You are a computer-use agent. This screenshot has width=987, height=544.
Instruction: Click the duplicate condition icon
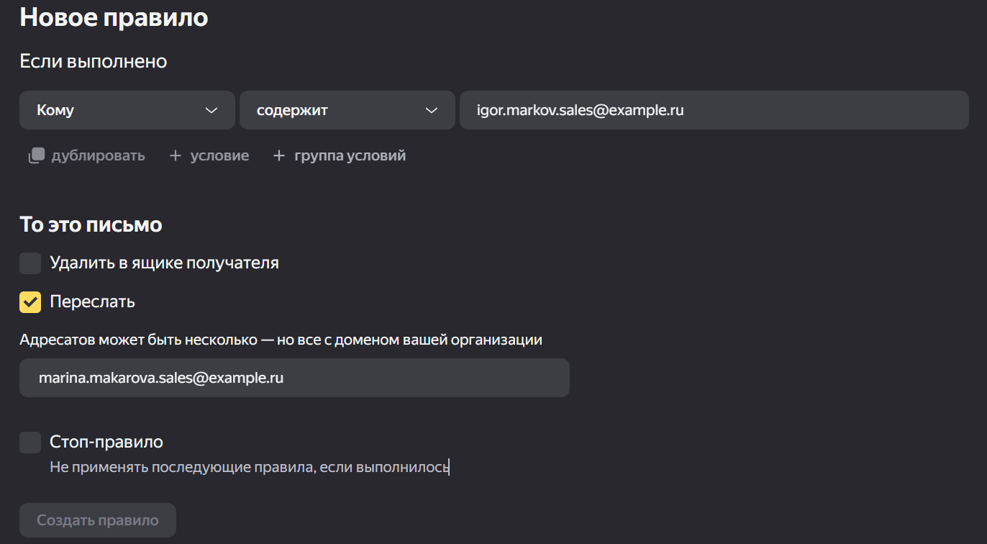[37, 155]
